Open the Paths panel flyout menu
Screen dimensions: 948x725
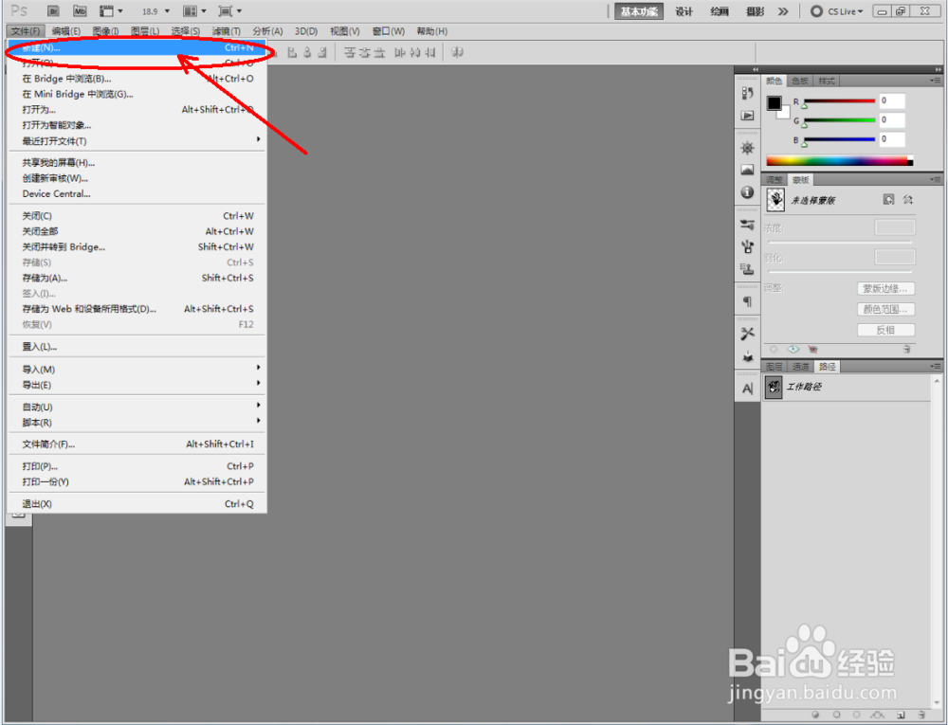[936, 366]
